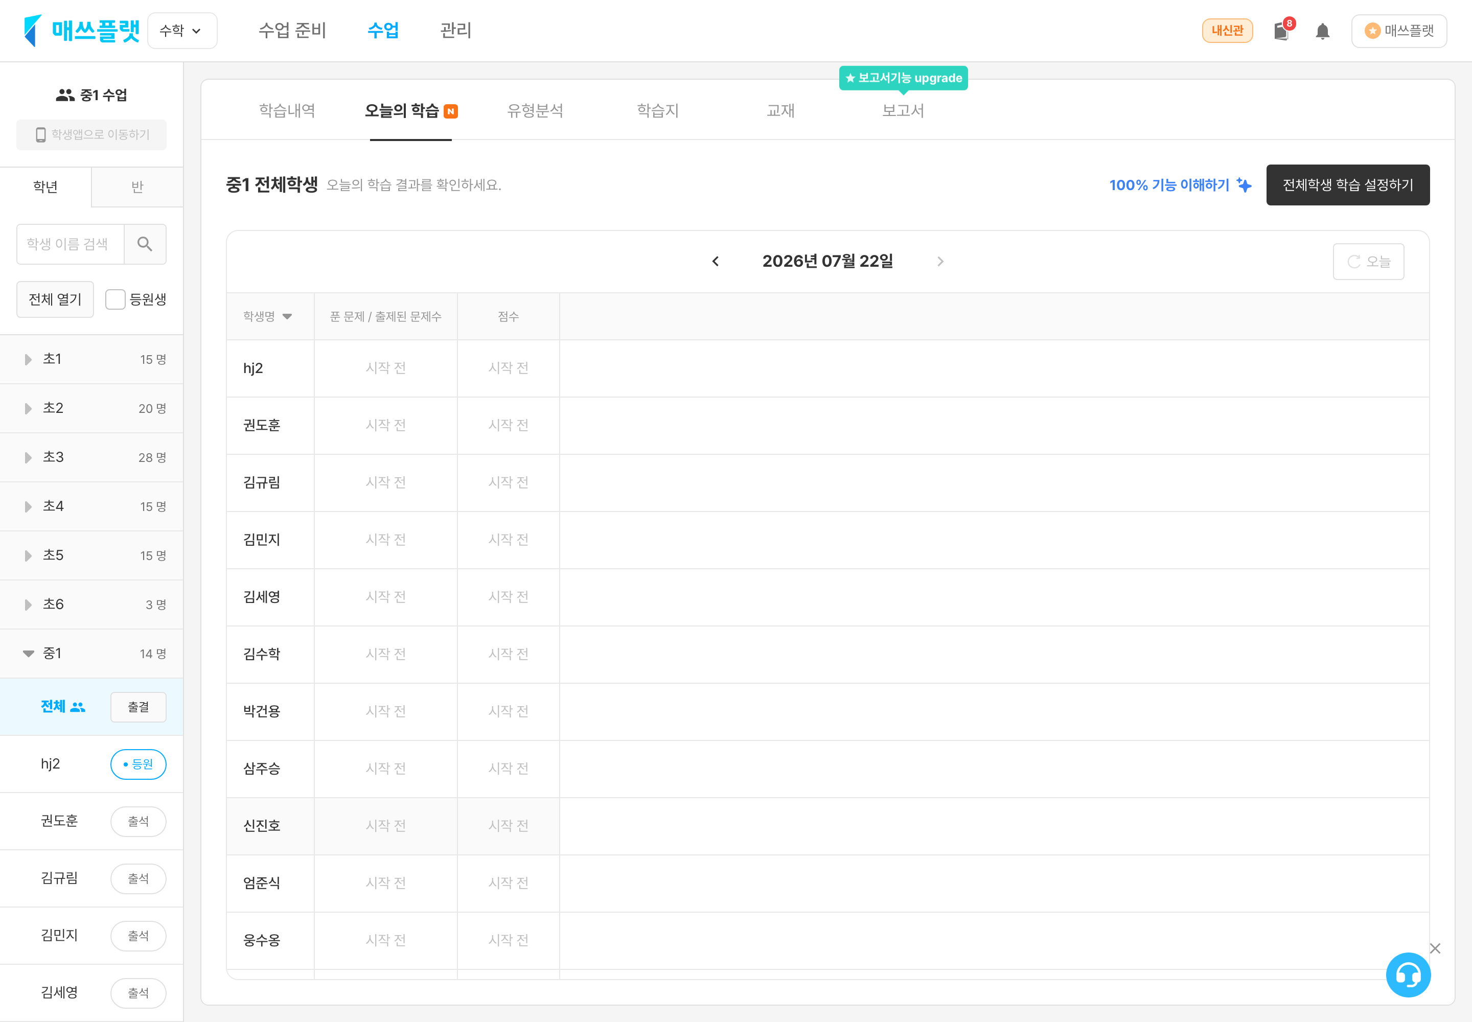The image size is (1472, 1022).
Task: Toggle 권도훈 출석 attendance
Action: coord(139,822)
